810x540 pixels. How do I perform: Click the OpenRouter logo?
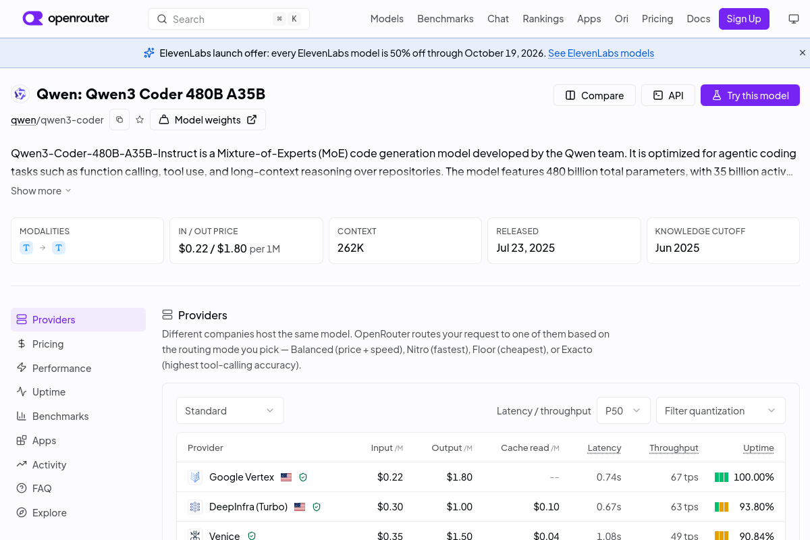[65, 18]
